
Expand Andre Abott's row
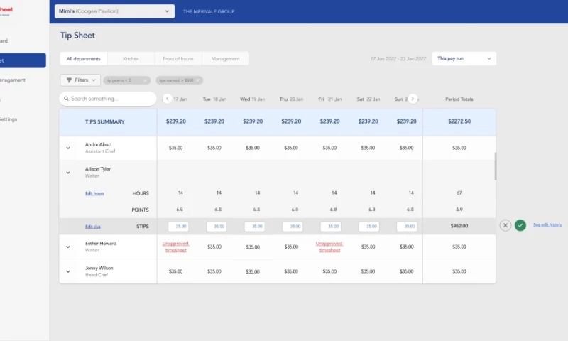click(69, 148)
